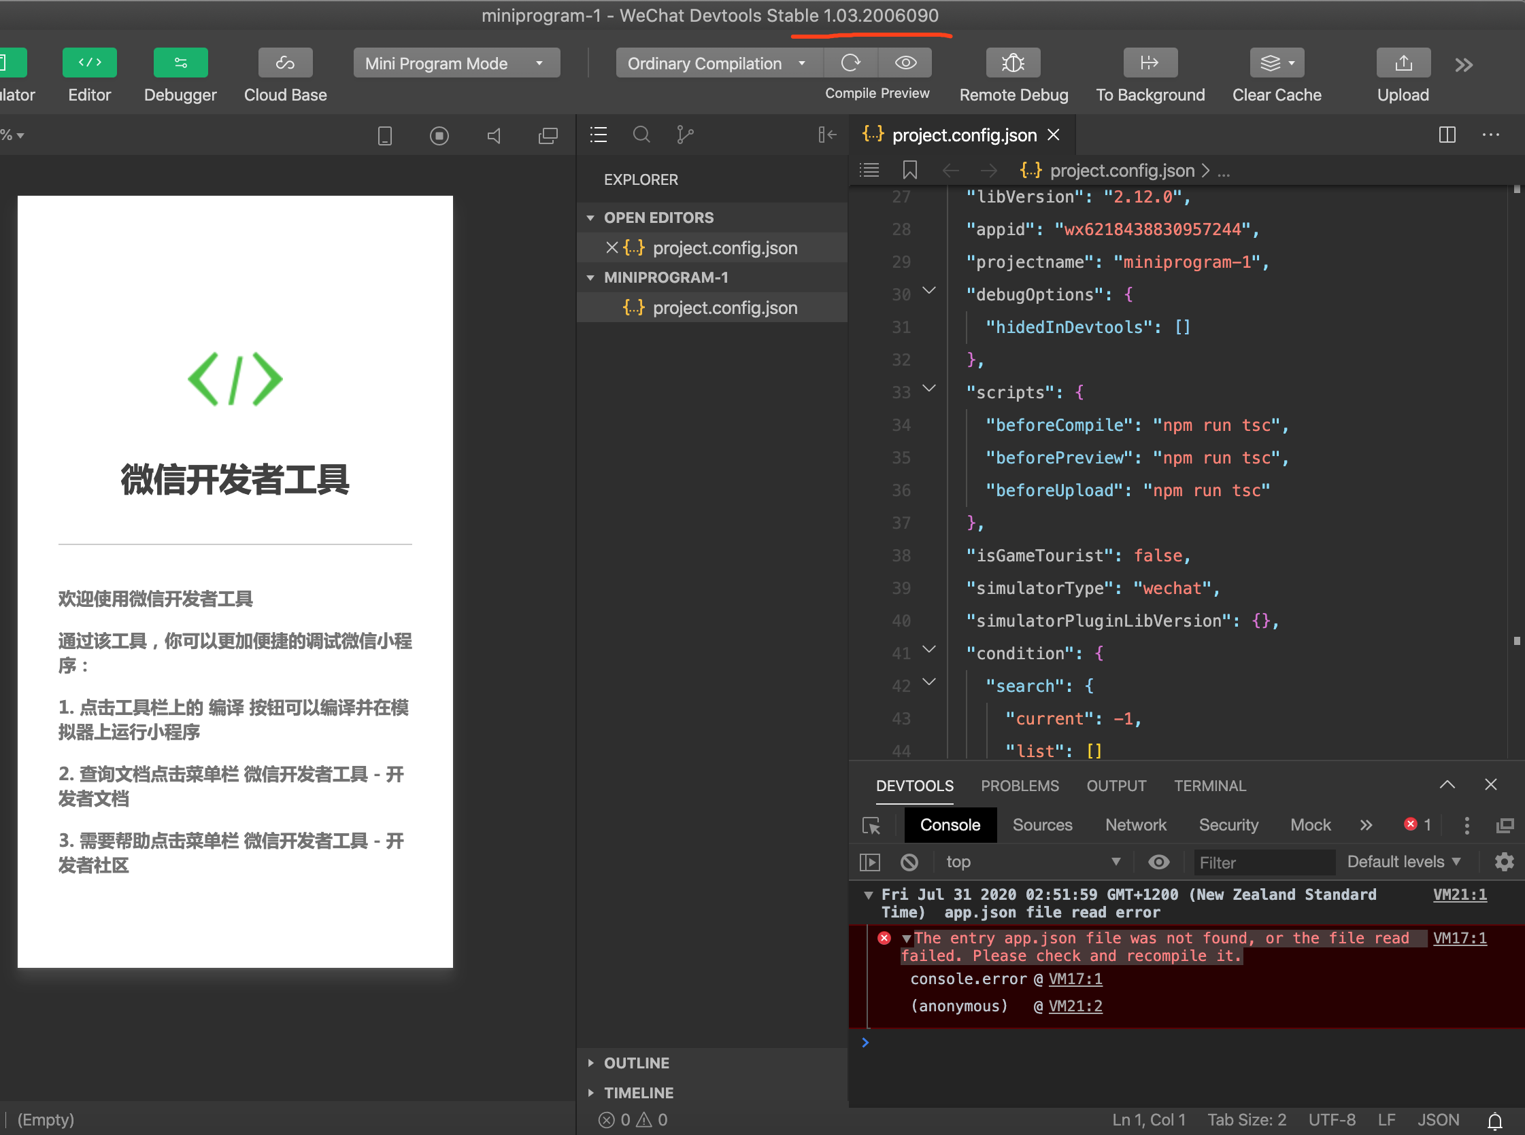The width and height of the screenshot is (1525, 1135).
Task: Split the editor right icon
Action: click(1447, 135)
